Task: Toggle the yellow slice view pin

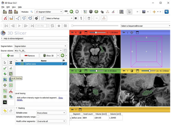Action: (x=124, y=71)
